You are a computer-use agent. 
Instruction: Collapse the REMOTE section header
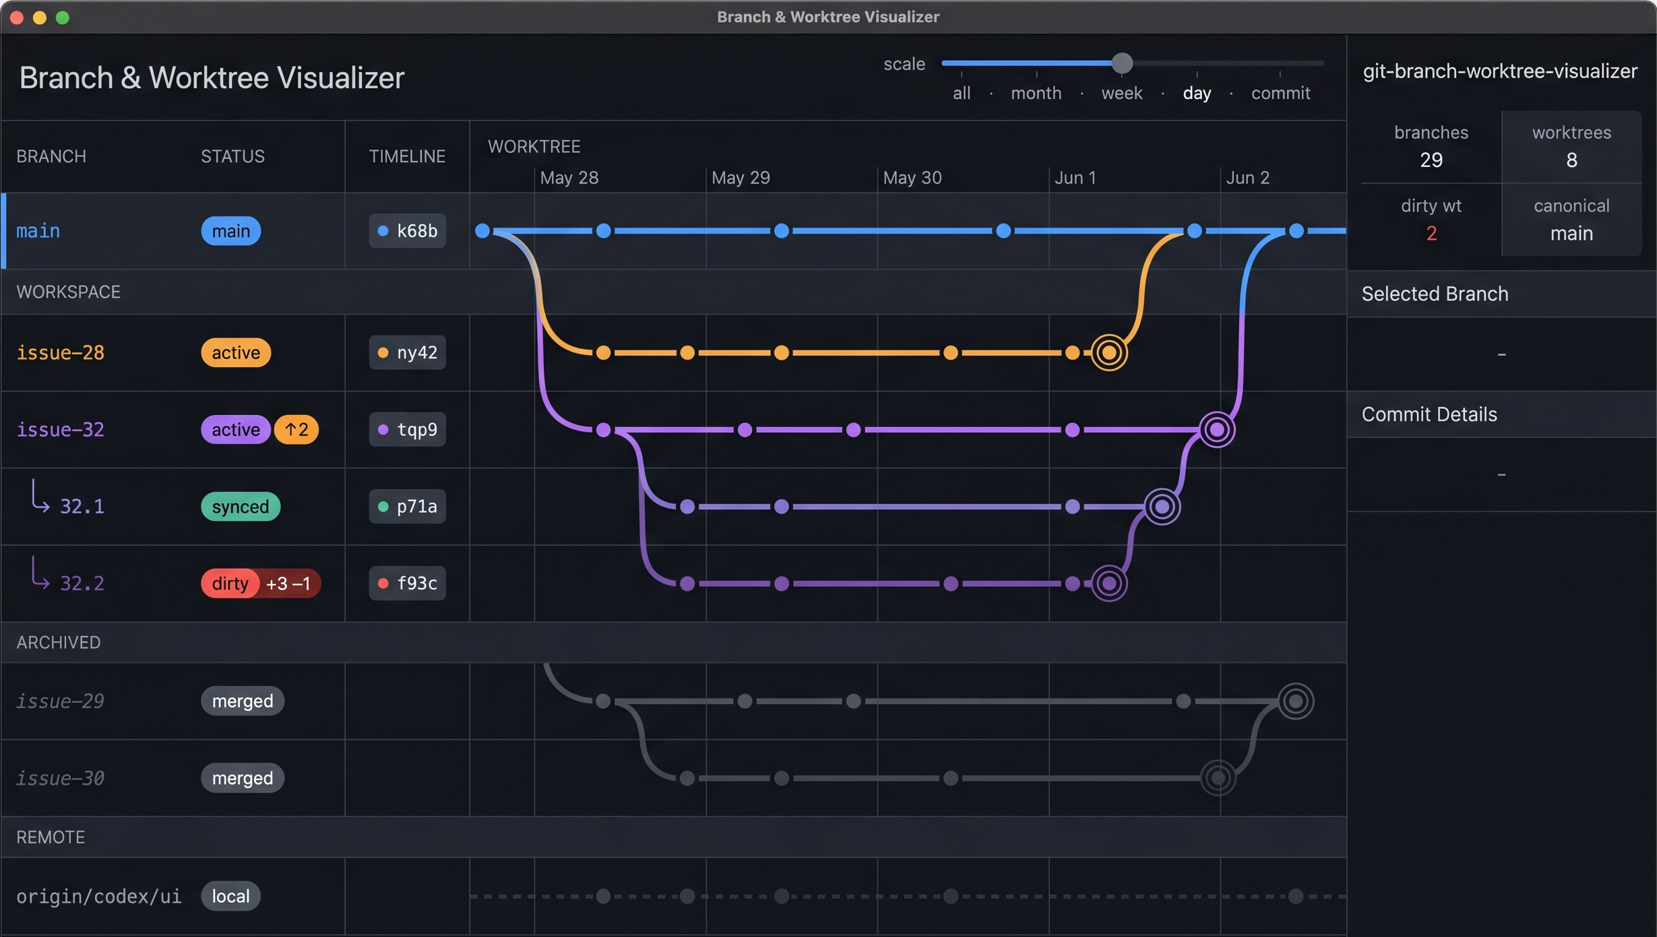click(674, 837)
